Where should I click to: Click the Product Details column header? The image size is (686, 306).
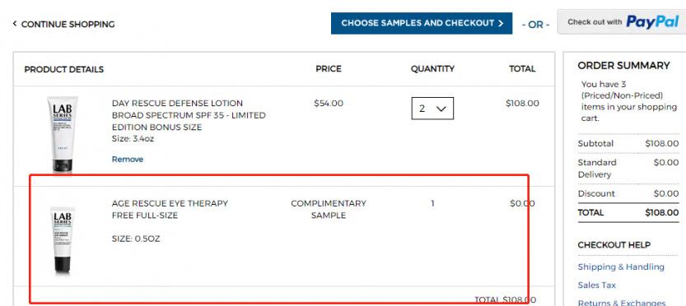coord(64,69)
